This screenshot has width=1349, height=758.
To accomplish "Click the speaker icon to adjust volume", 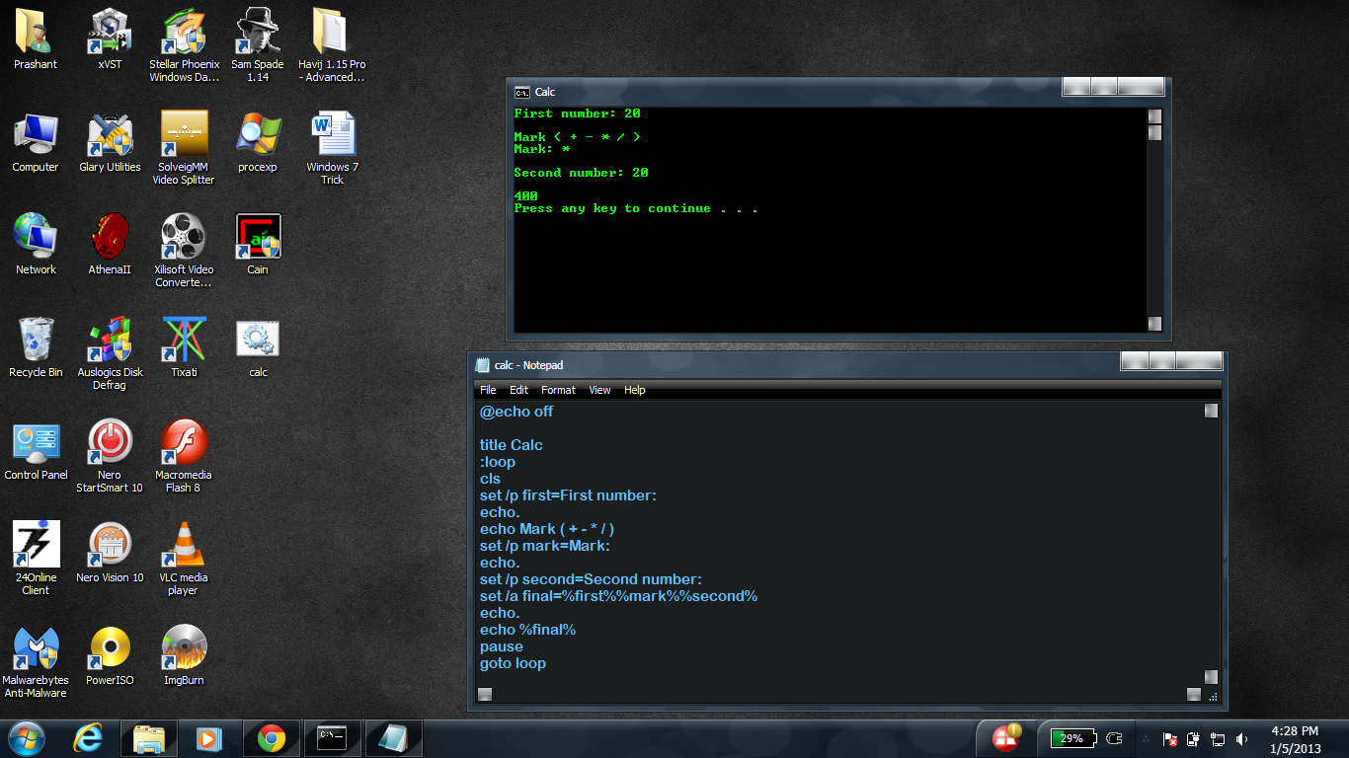I will [1241, 737].
